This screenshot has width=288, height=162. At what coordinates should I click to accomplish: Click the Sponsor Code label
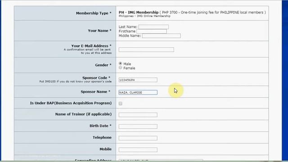click(96, 78)
